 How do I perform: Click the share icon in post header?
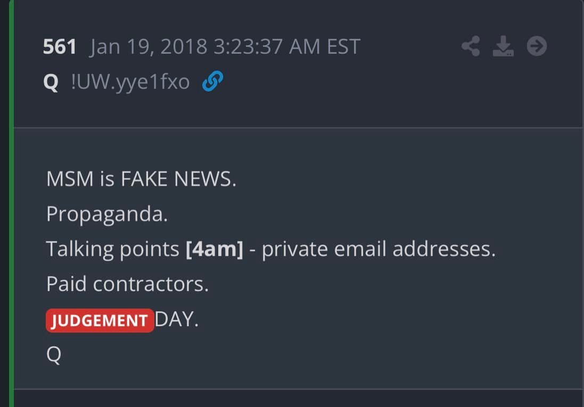click(x=470, y=47)
